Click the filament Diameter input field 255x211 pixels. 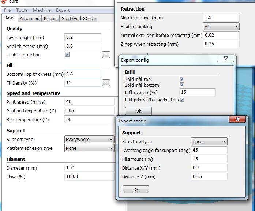pyautogui.click(x=89, y=168)
